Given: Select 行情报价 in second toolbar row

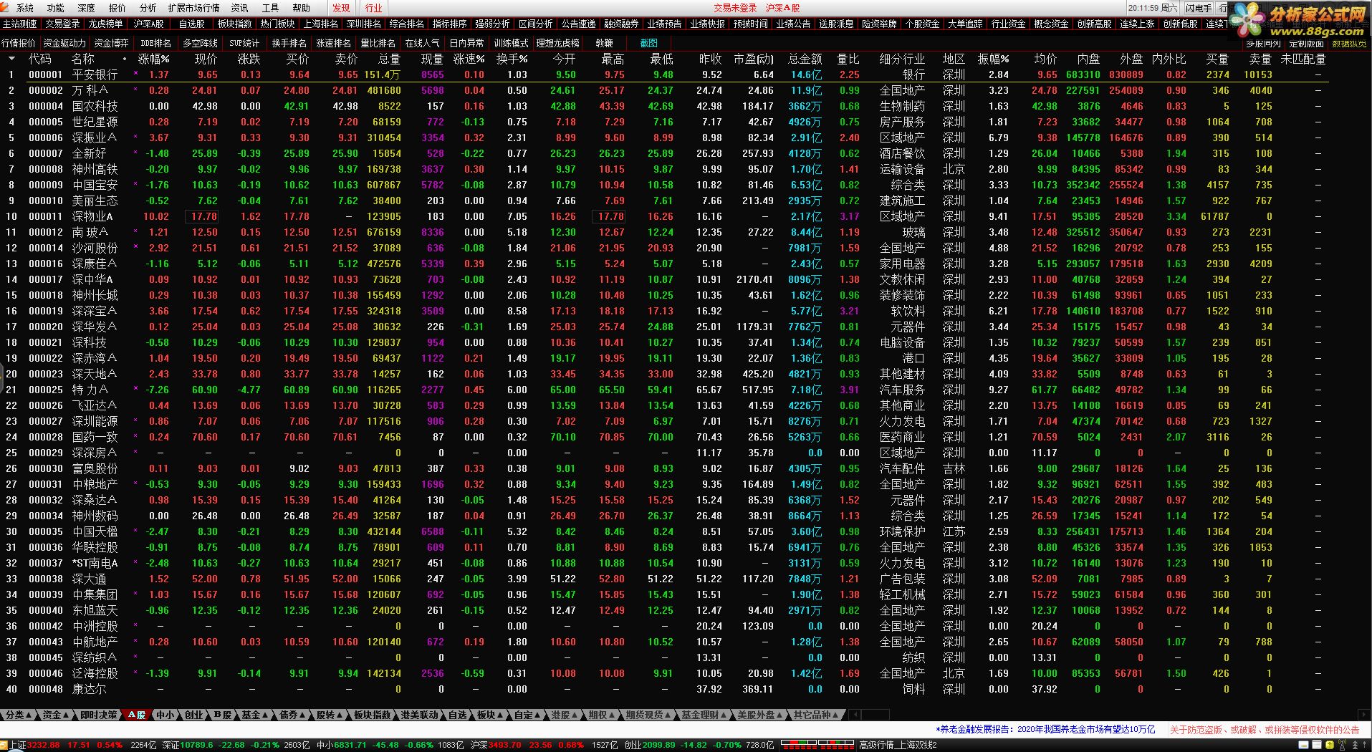Looking at the screenshot, I should click(19, 43).
